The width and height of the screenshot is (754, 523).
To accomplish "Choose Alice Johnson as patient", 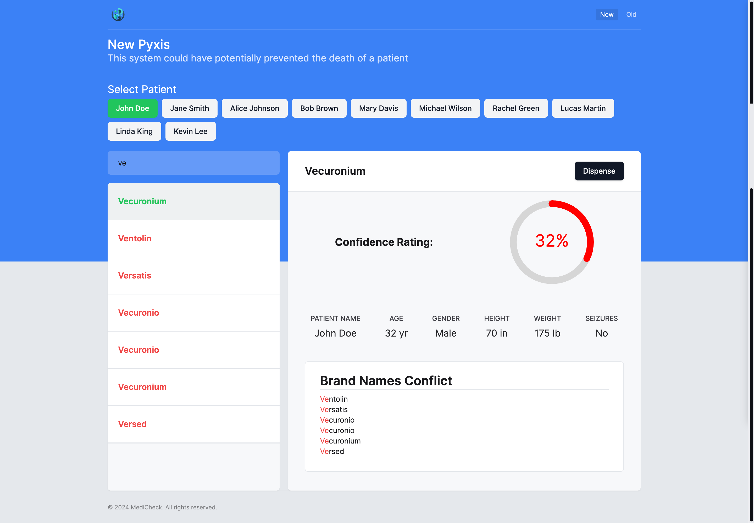I will (254, 108).
